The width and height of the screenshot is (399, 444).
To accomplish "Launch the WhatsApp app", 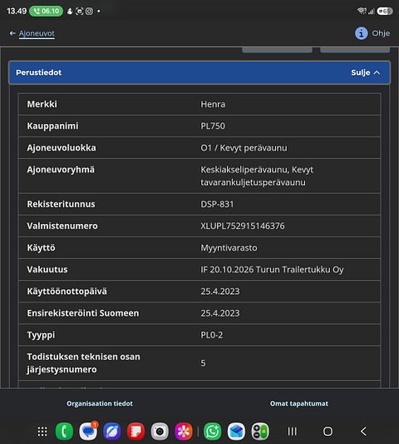I will click(212, 432).
